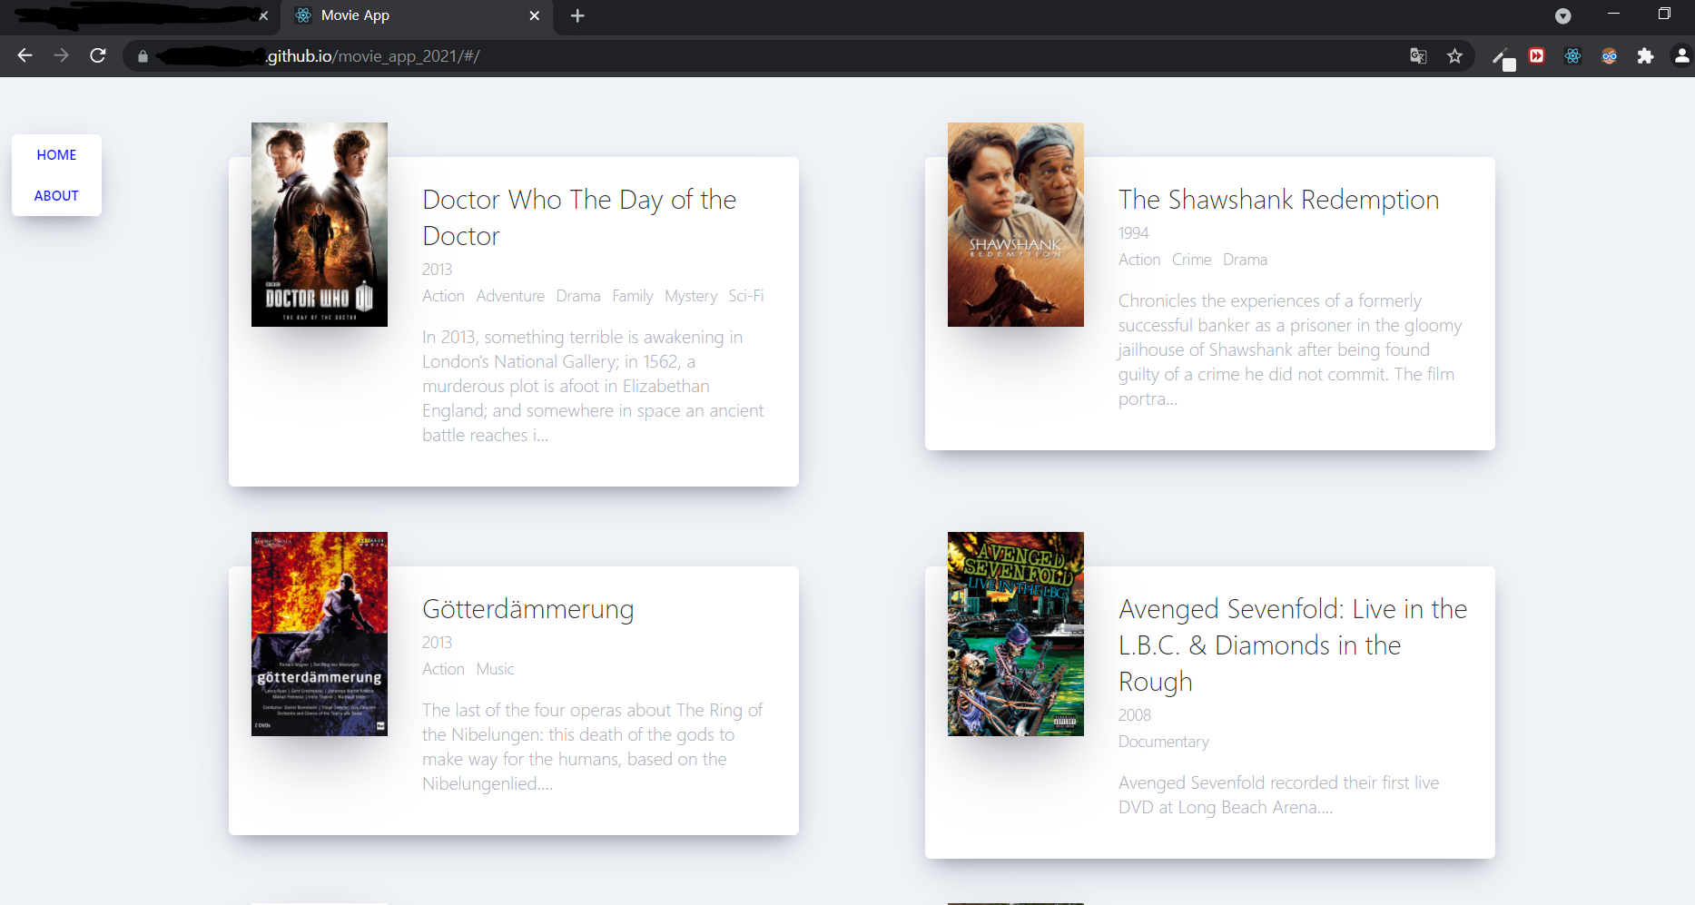This screenshot has width=1695, height=905.
Task: Open a new browser tab
Action: [577, 15]
